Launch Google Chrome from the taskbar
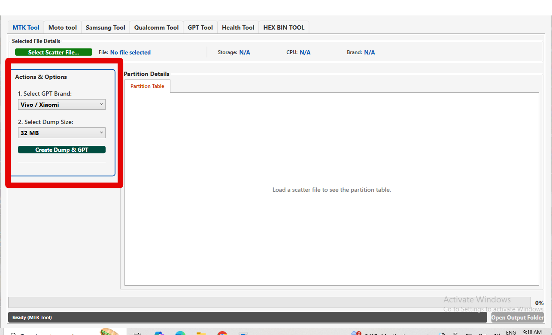 (x=222, y=333)
